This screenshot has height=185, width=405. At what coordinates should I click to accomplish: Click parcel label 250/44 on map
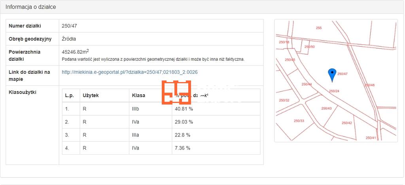pos(307,84)
